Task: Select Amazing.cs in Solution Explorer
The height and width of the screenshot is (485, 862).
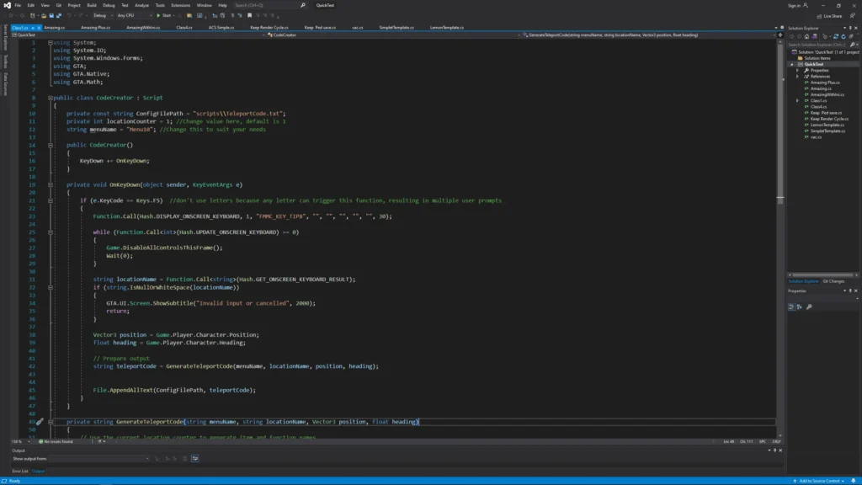Action: pyautogui.click(x=821, y=88)
